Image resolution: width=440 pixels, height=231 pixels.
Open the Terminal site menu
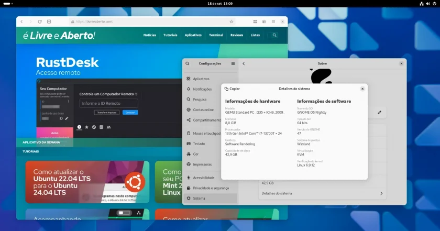click(x=216, y=35)
